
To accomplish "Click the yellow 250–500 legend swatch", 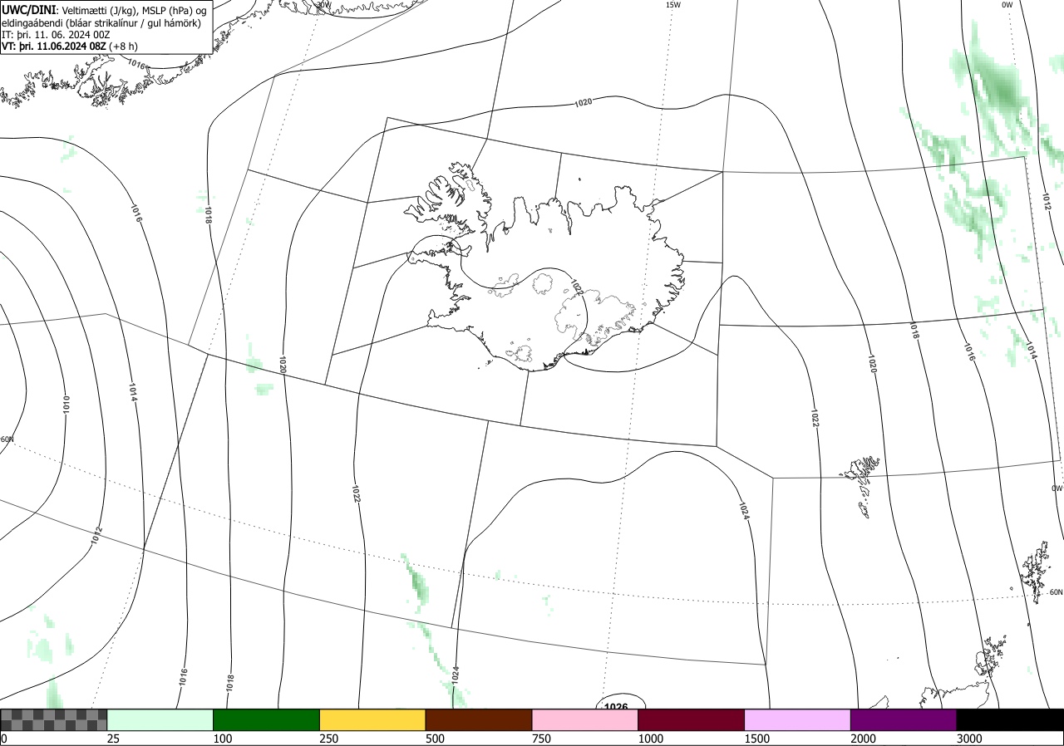I will point(372,719).
